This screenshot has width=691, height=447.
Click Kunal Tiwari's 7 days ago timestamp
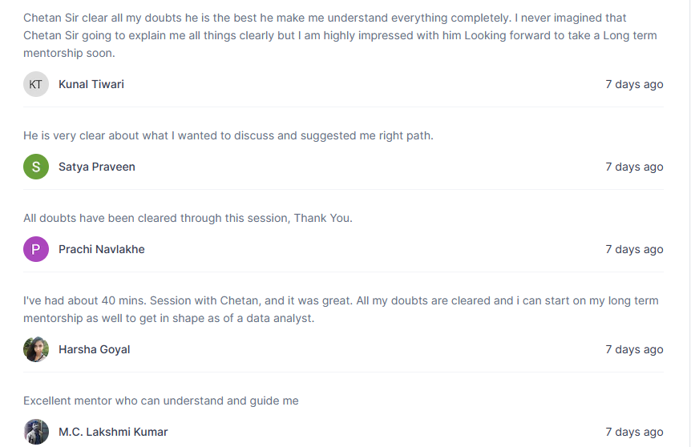634,84
